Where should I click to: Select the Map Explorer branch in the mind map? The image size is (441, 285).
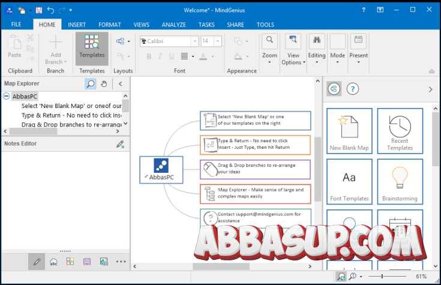[255, 194]
